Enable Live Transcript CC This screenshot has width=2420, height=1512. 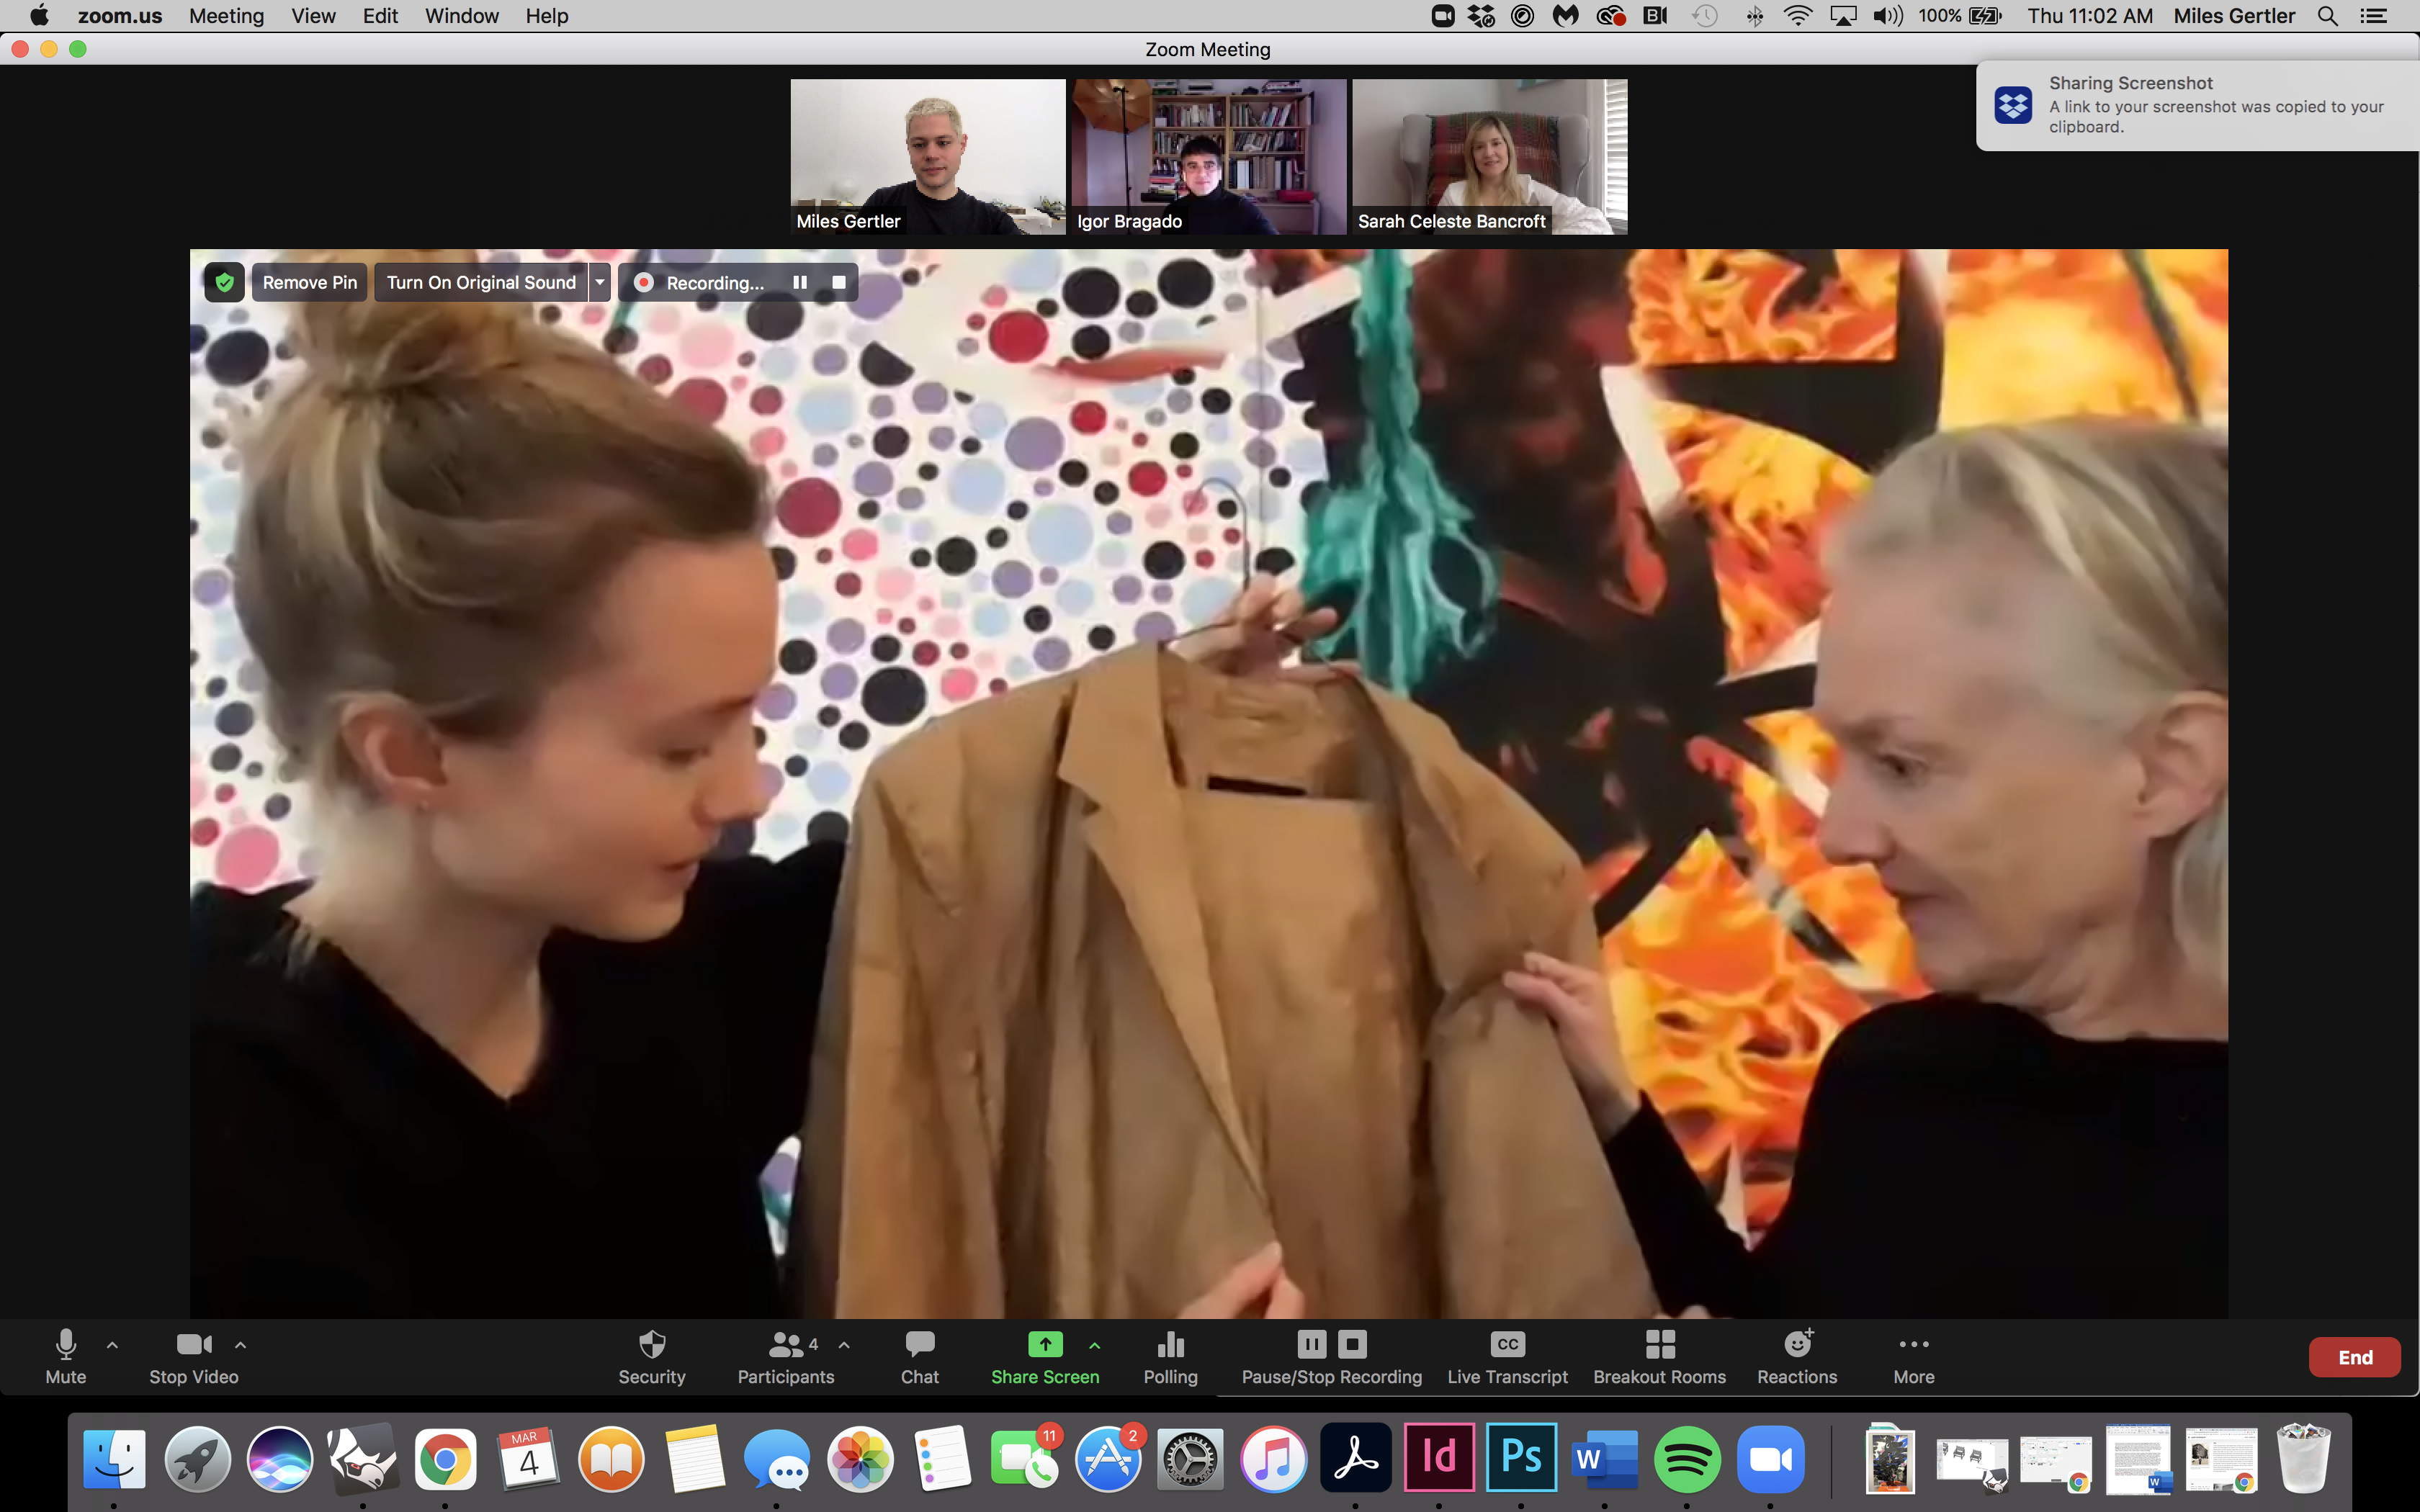click(x=1508, y=1356)
